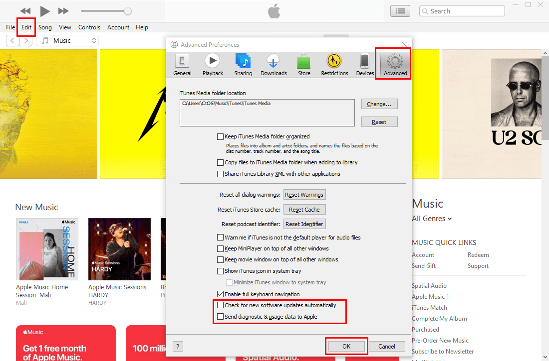Enable warning if iTunes not default player

pyautogui.click(x=220, y=238)
